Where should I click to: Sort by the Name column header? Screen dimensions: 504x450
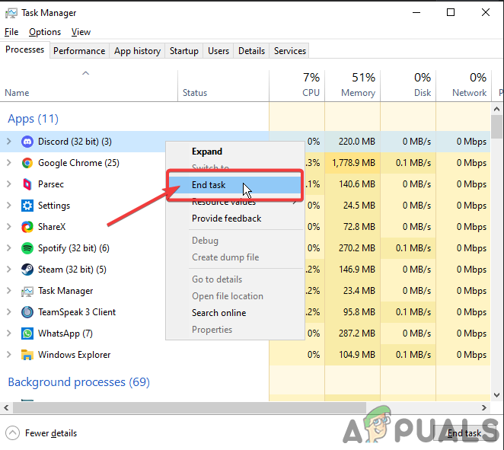[x=89, y=86]
